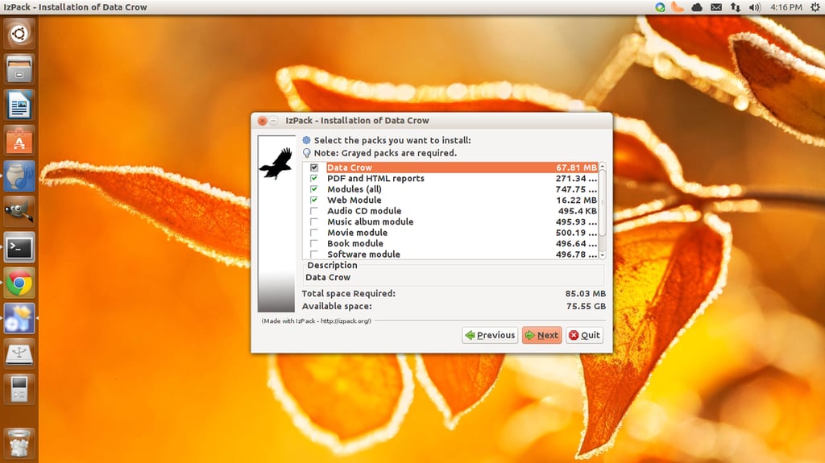825x463 pixels.
Task: Open the mail indicator in the top panel
Action: (716, 7)
